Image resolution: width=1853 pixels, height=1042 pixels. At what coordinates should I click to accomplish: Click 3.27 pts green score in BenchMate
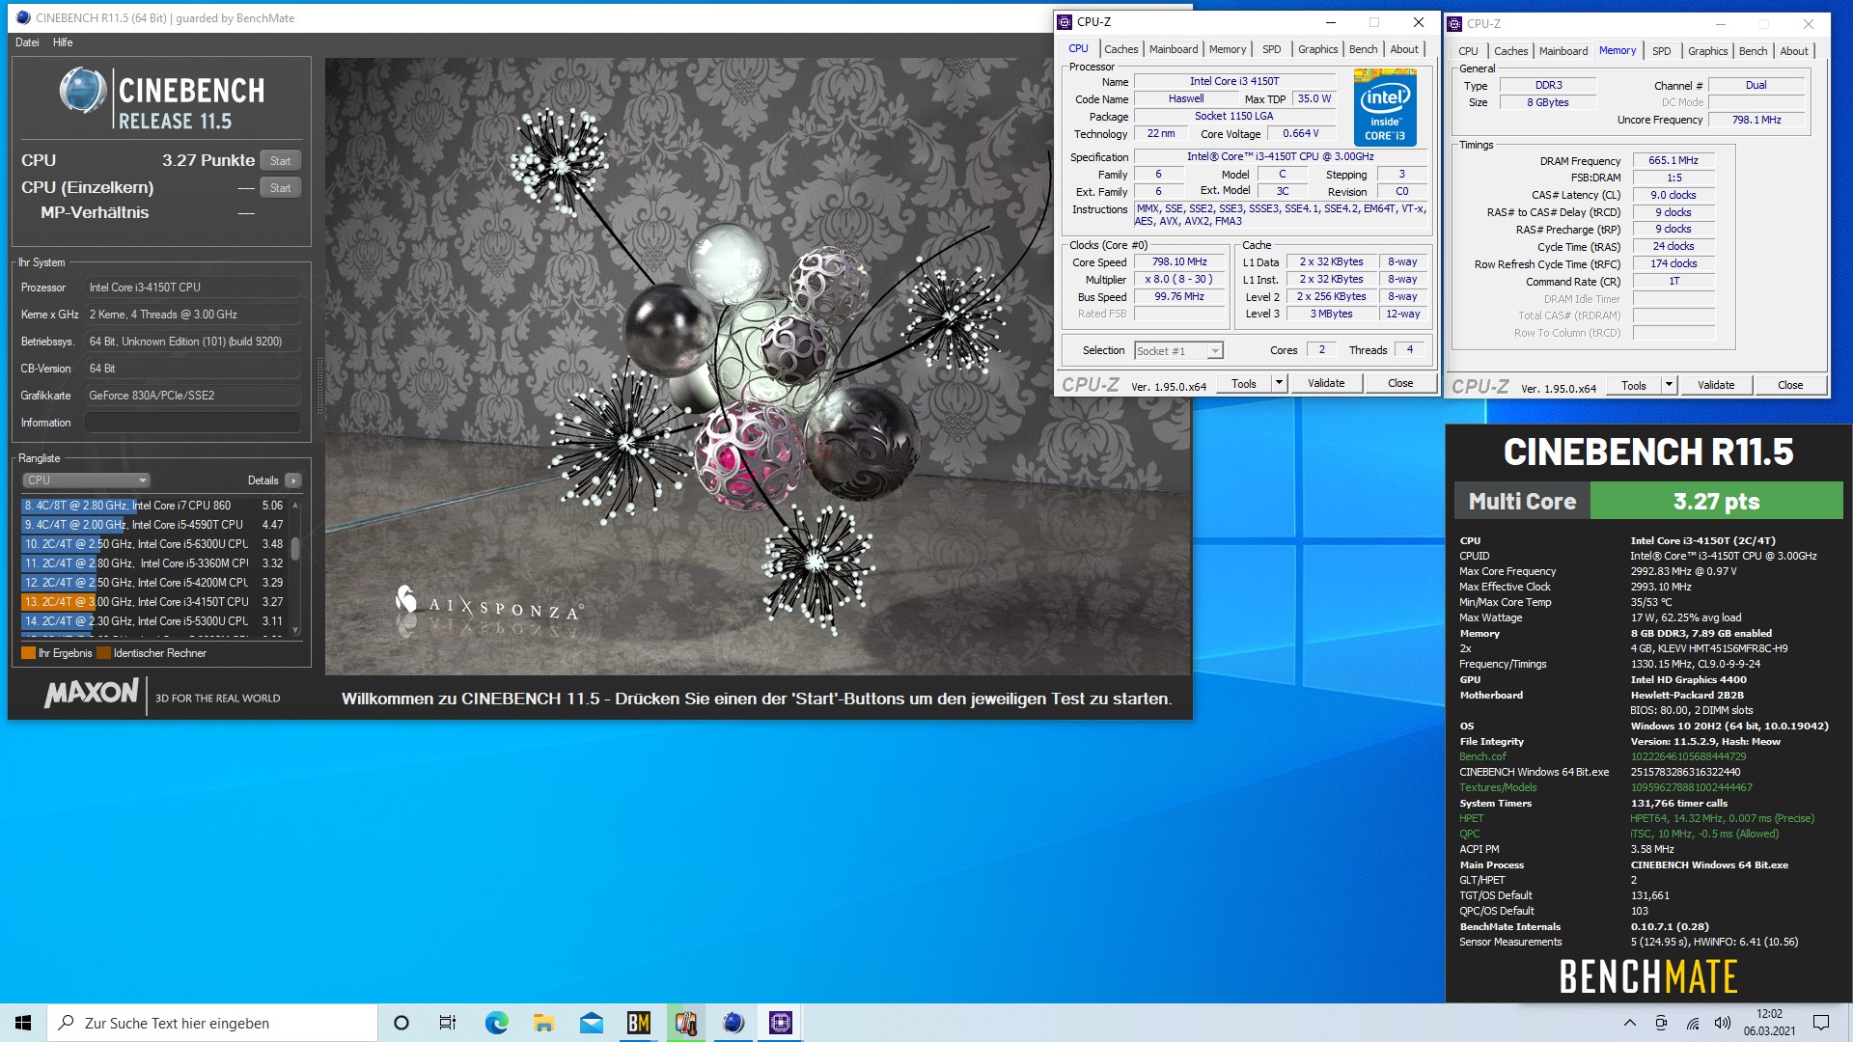coord(1716,502)
